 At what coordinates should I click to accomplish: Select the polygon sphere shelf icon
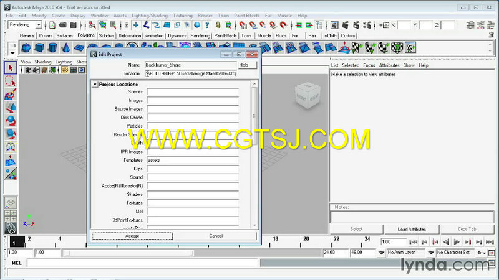[26, 48]
